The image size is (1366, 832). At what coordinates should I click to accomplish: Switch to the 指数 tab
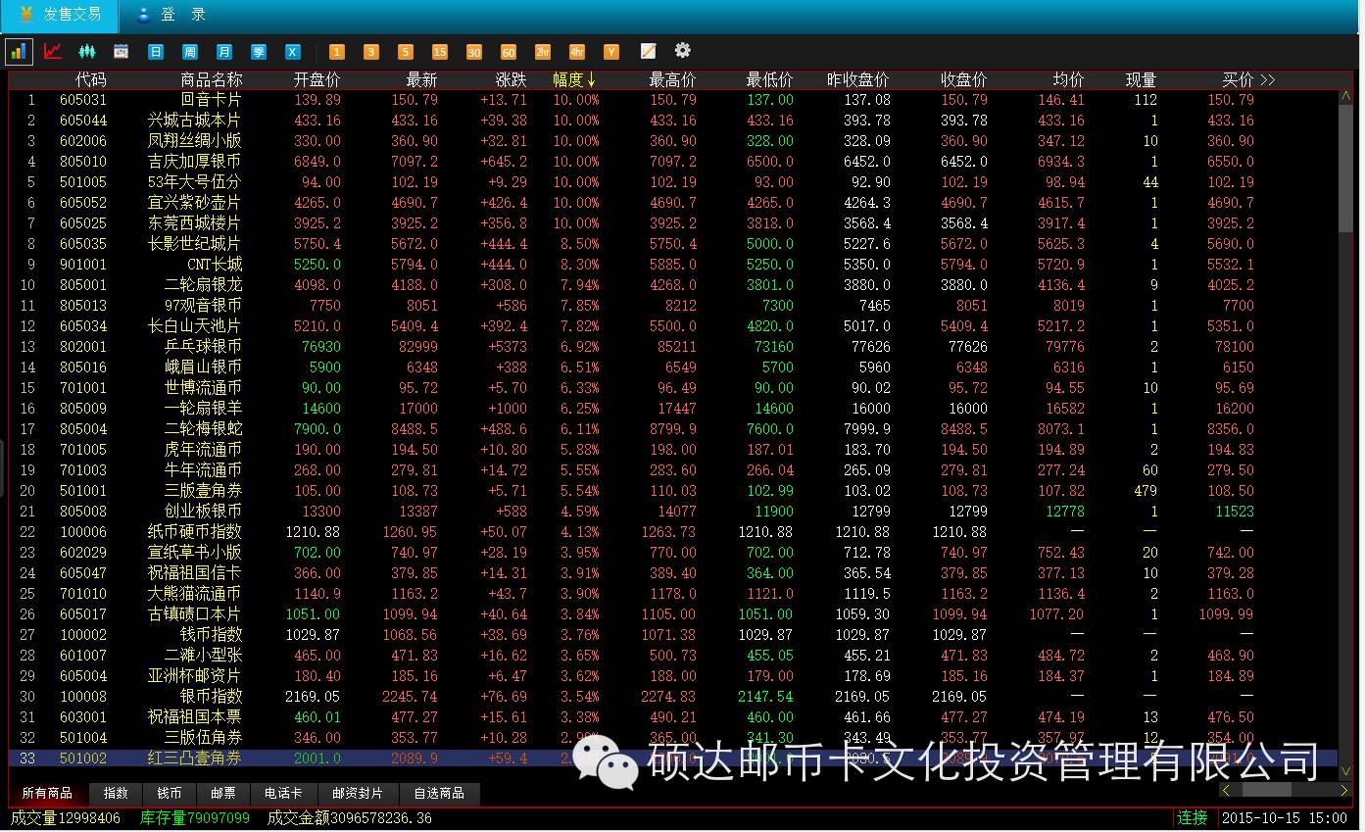[x=116, y=793]
